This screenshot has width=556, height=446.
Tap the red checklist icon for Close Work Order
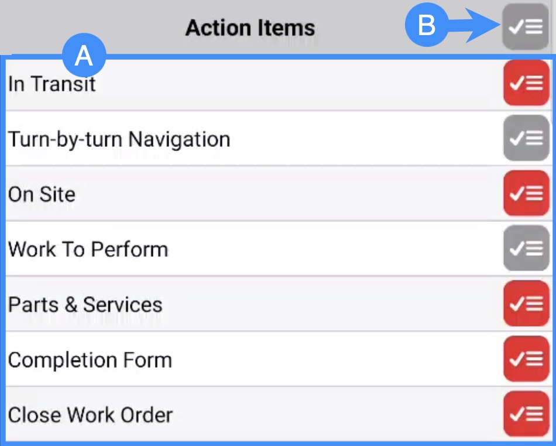pyautogui.click(x=526, y=414)
